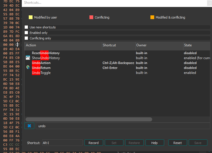The image size is (212, 153).
Task: Focus the Shortcut field showing Alt-I
Action: [62, 143]
